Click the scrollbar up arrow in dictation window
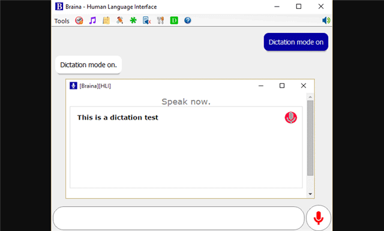The height and width of the screenshot is (231, 384). tap(310, 97)
